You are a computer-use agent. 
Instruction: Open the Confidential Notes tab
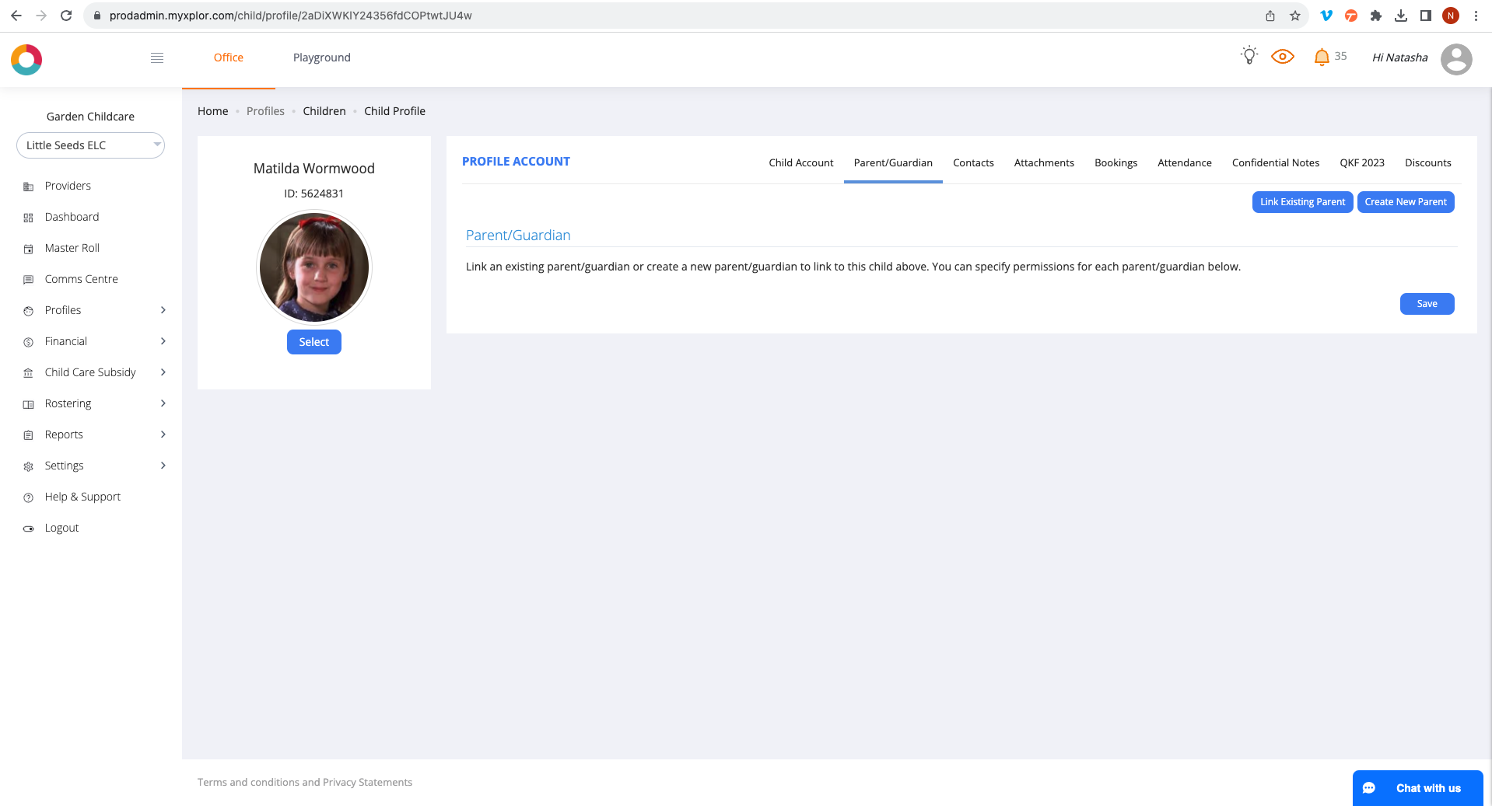pyautogui.click(x=1275, y=162)
